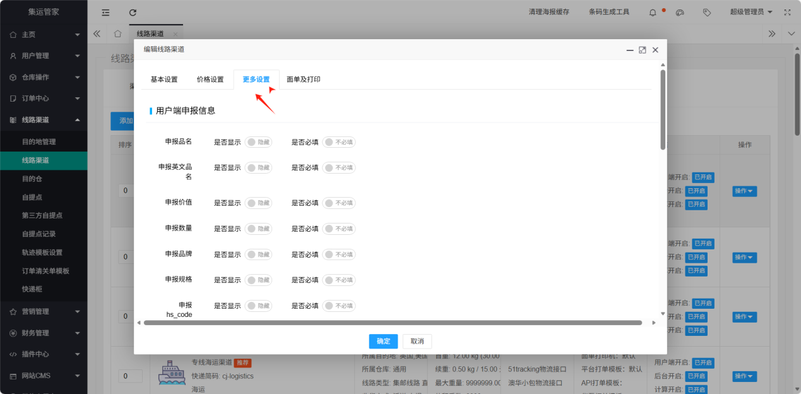Expand 插件中心 sidebar menu
This screenshot has height=394, width=801.
(44, 354)
